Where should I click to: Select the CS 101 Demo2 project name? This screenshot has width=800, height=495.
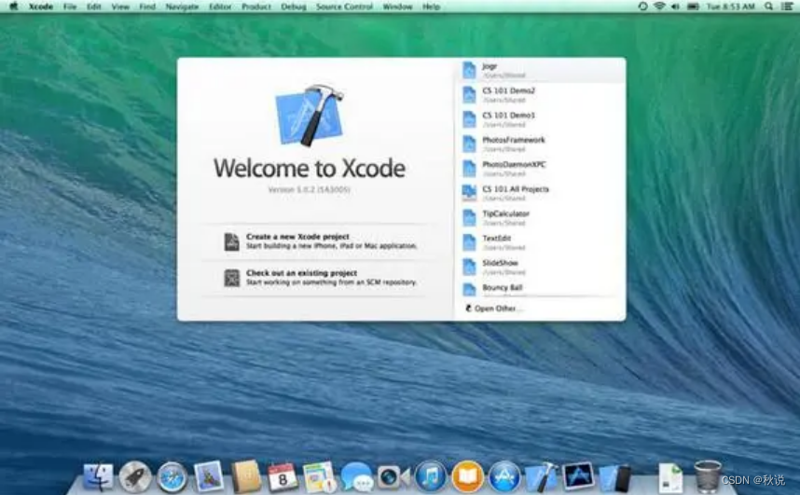(509, 90)
